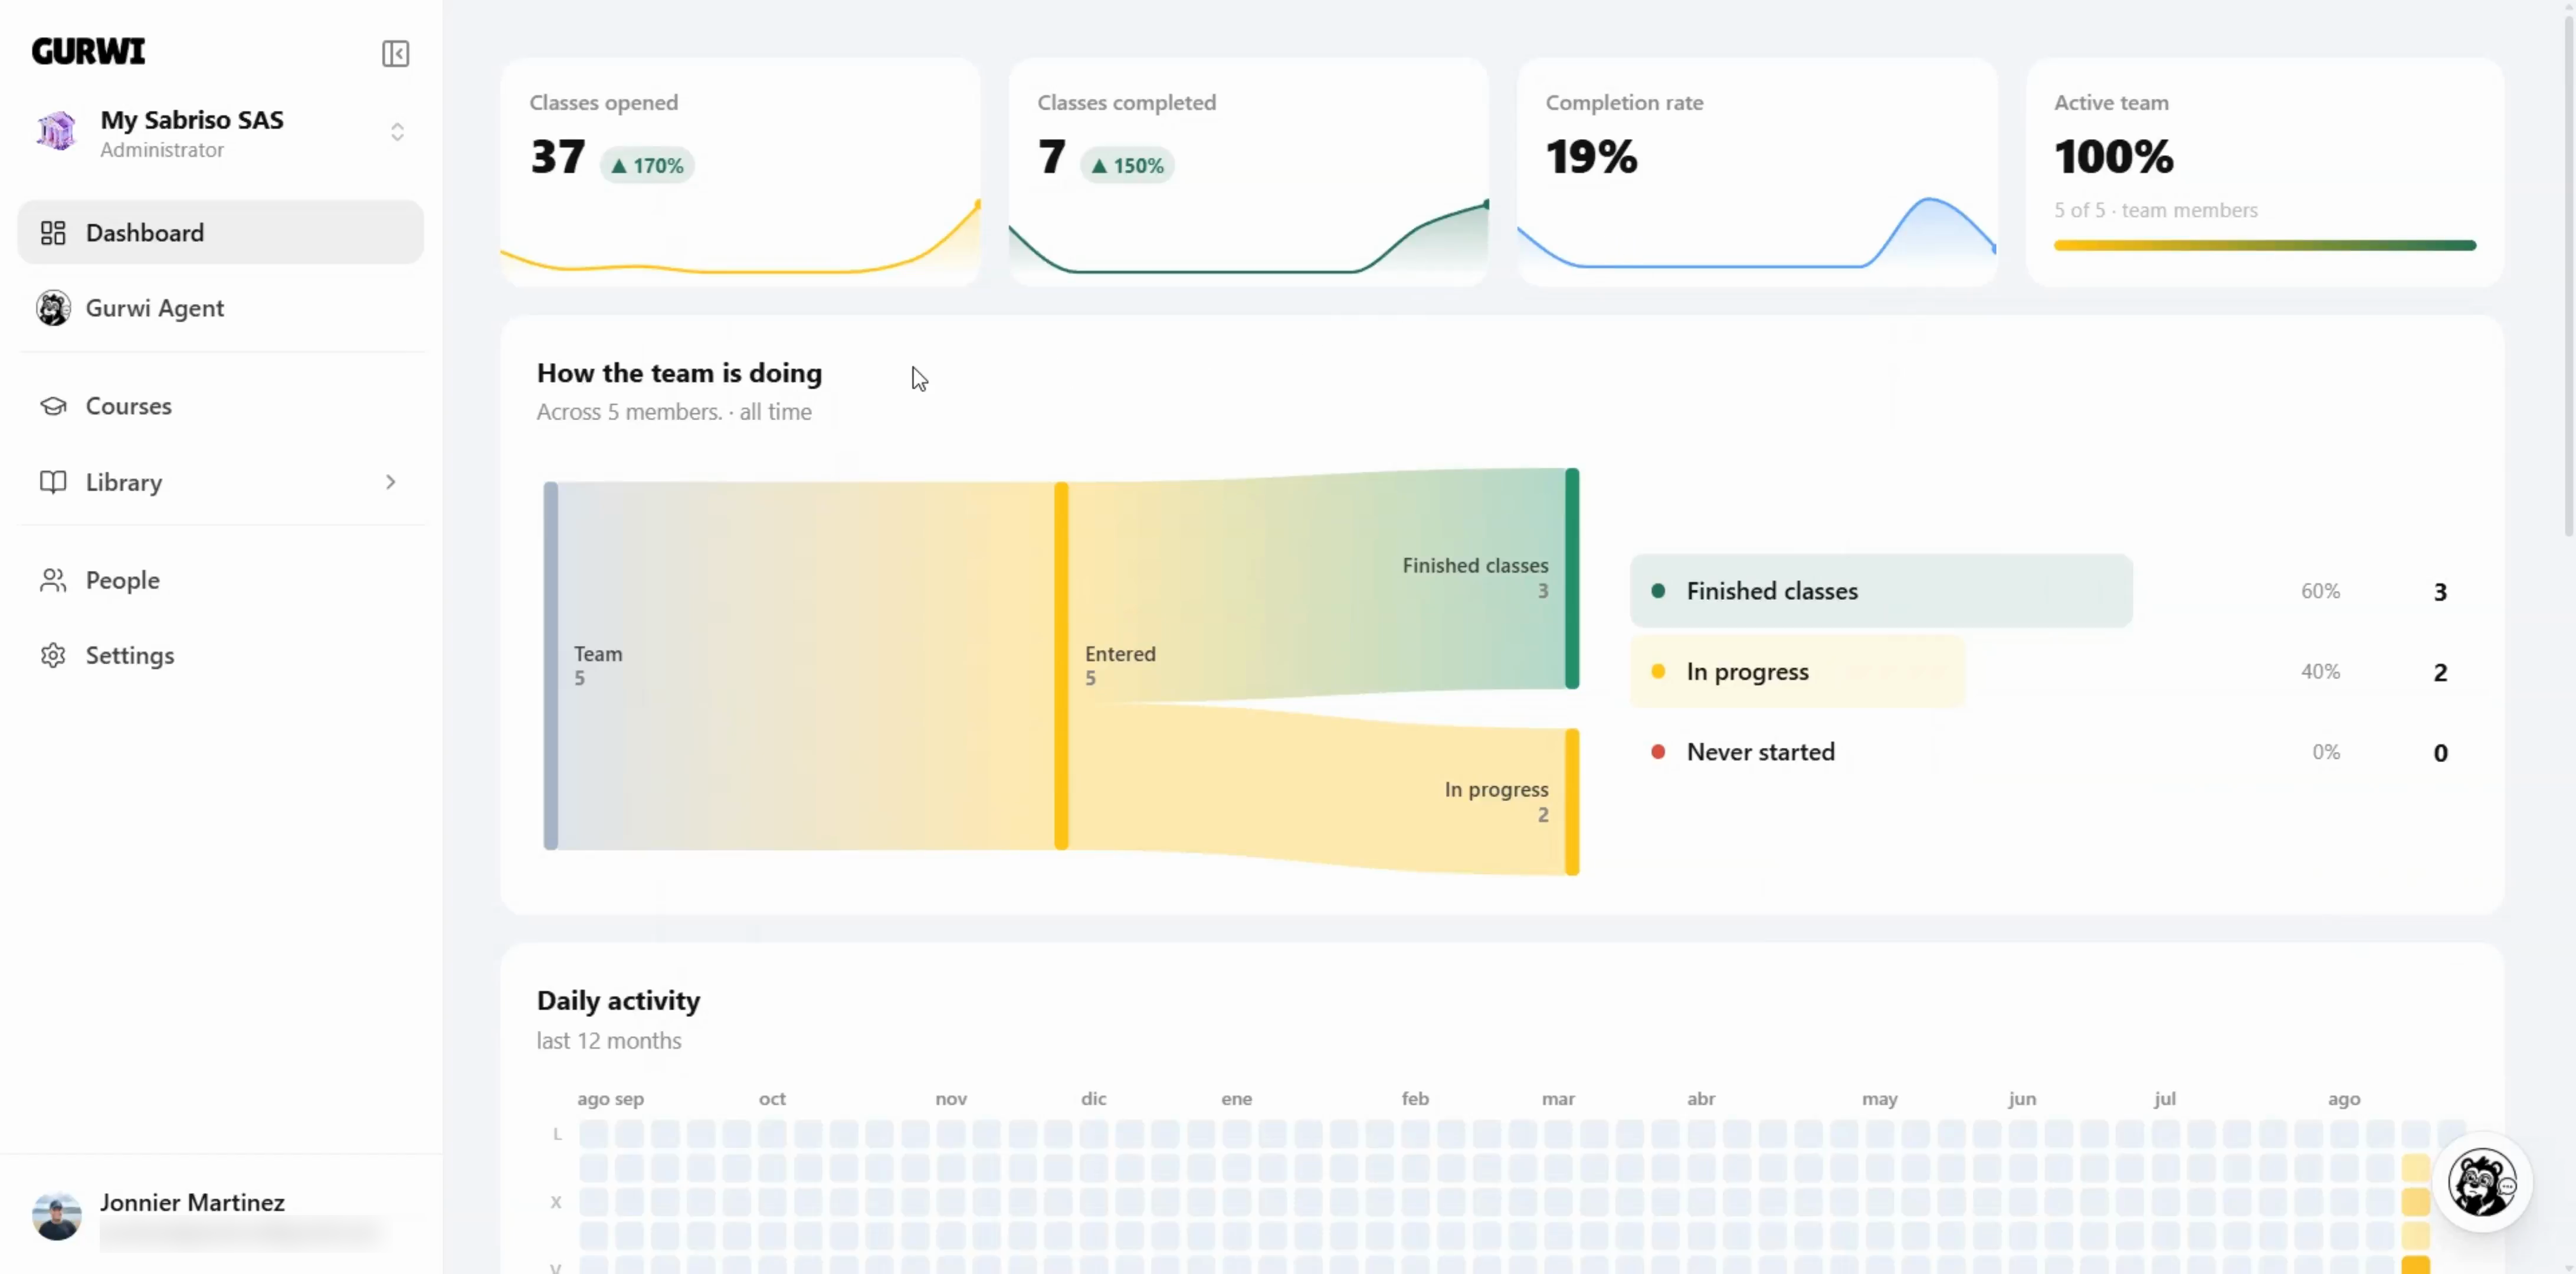Expand the Library submenu chevron
Viewport: 2576px width, 1274px height.
390,482
